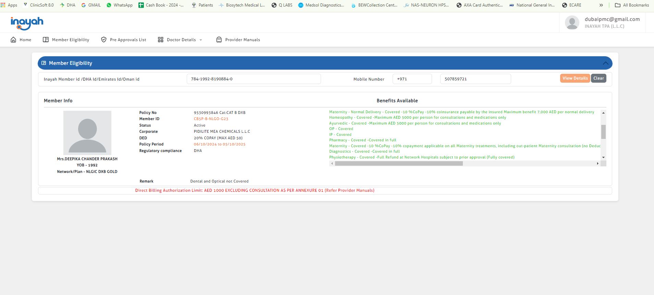Click the Doctor Details grid icon
654x295 pixels.
(160, 40)
